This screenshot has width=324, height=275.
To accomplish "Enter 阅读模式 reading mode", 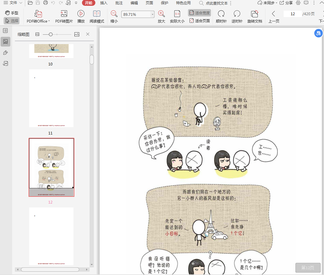I will (97, 14).
